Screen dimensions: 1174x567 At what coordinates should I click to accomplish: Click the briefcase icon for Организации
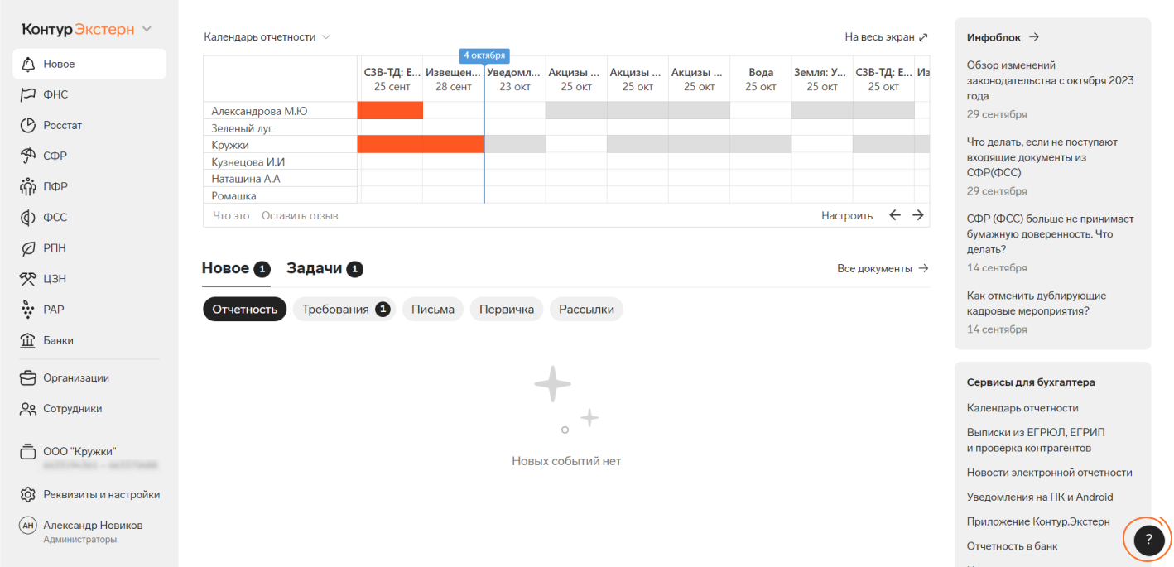29,377
